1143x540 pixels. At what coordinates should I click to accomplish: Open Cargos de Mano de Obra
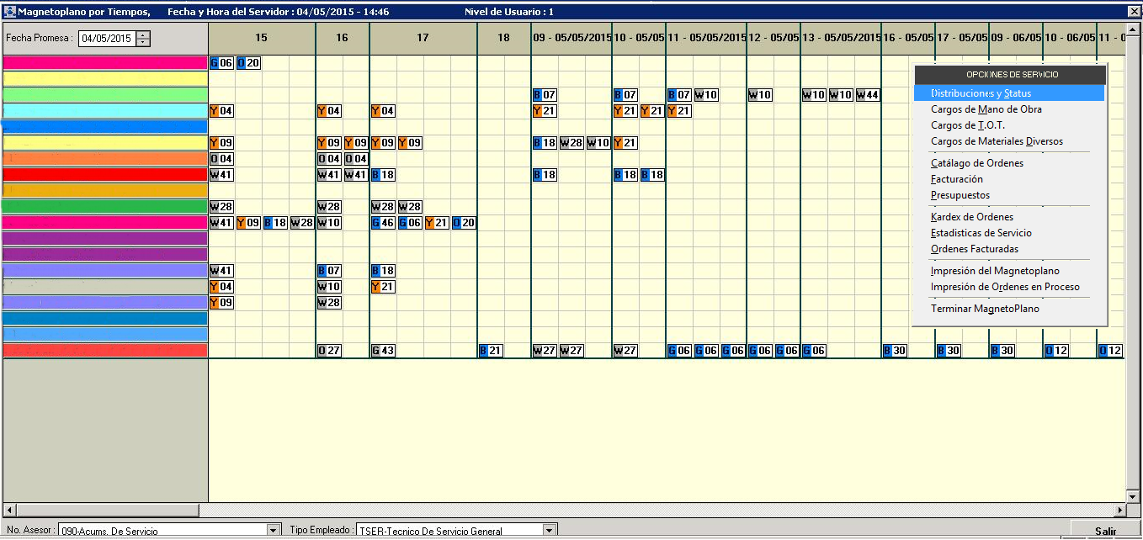pos(986,109)
